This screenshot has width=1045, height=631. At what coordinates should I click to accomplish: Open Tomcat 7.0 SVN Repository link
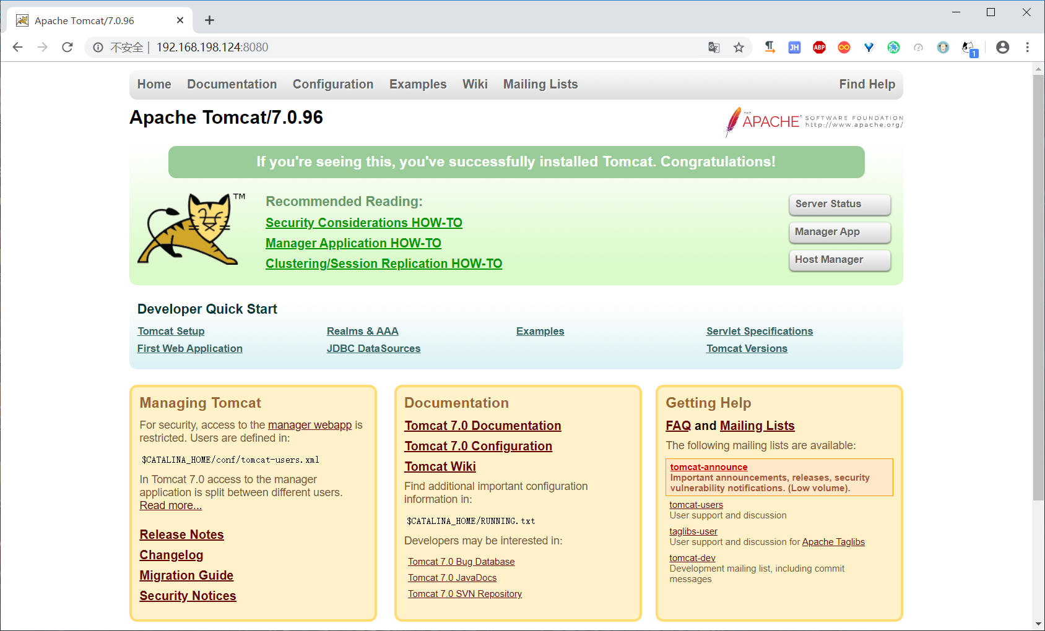tap(465, 594)
